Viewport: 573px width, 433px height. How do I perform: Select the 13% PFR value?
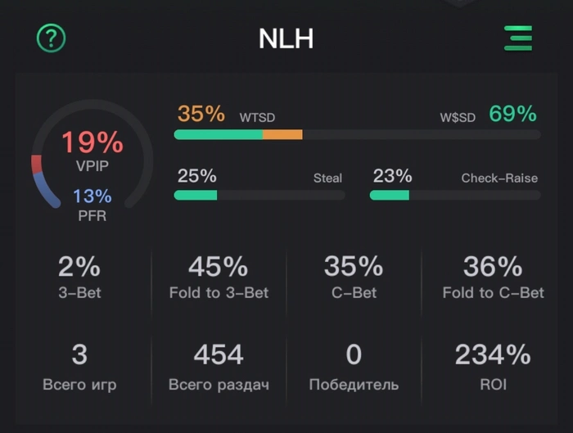point(92,196)
